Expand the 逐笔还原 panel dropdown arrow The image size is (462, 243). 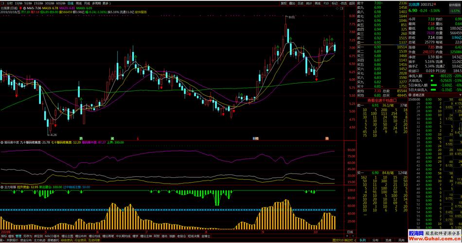click(460, 95)
